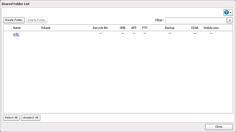Expand the help dropdown arrow
The height and width of the screenshot is (132, 236).
[x=231, y=13]
